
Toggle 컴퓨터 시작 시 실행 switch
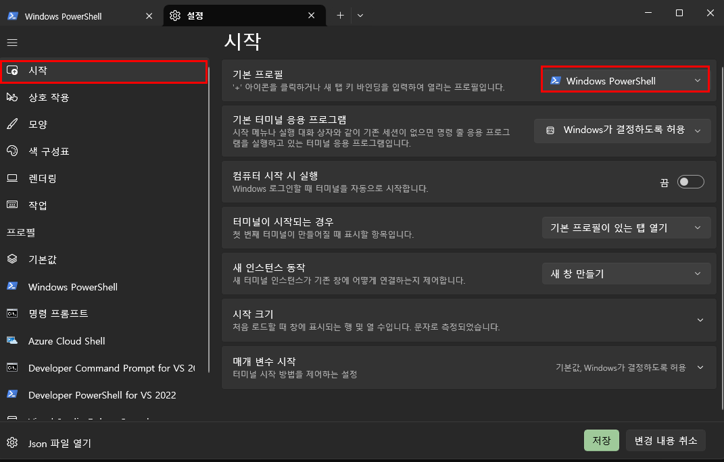[x=690, y=182]
